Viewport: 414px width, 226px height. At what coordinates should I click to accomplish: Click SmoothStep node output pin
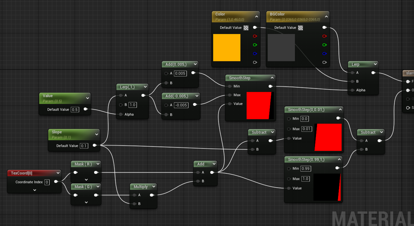pyautogui.click(x=270, y=86)
